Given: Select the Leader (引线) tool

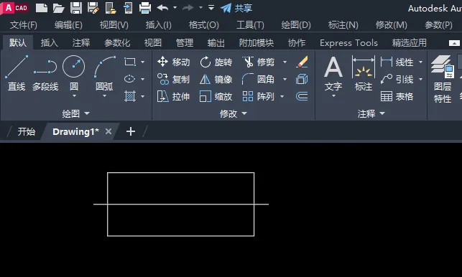Looking at the screenshot, I should [x=397, y=79].
